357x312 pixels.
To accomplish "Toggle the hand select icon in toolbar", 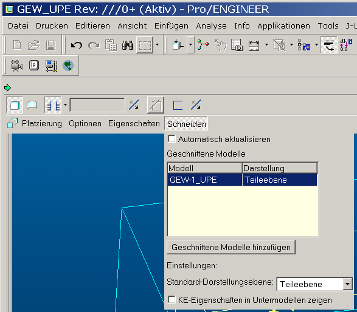I will pyautogui.click(x=220, y=44).
